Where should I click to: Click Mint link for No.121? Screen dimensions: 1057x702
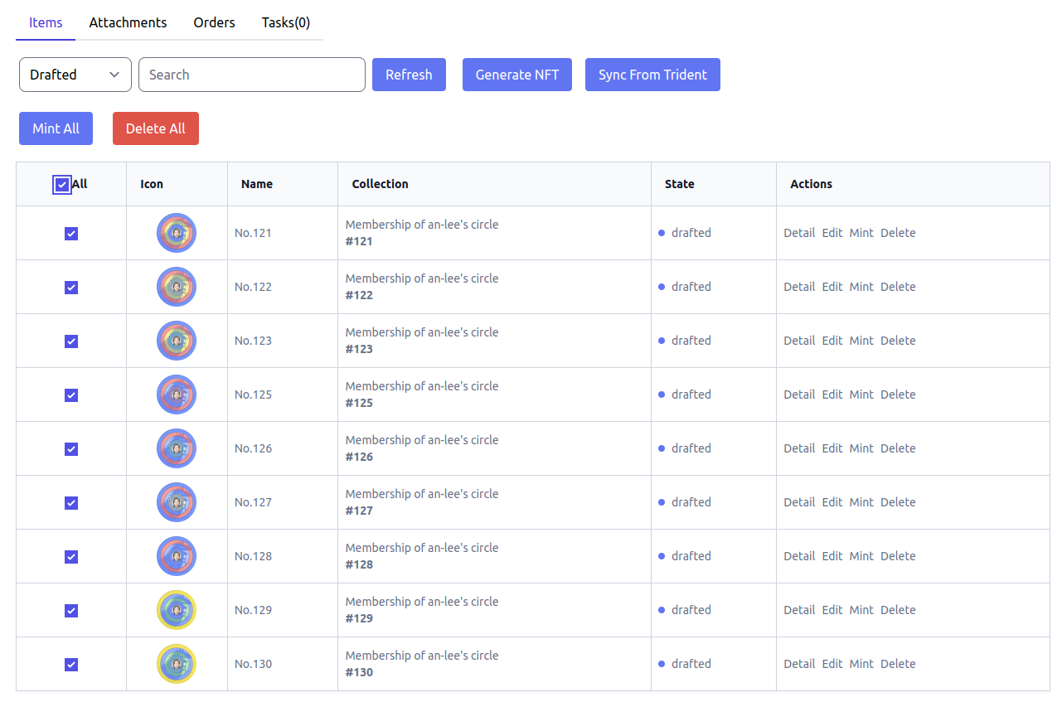(861, 233)
